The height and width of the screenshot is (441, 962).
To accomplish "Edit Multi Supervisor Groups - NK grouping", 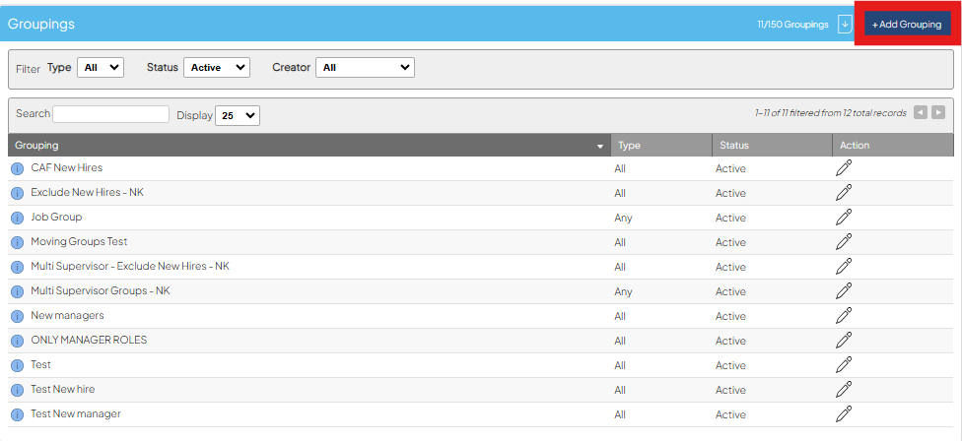I will tap(844, 291).
